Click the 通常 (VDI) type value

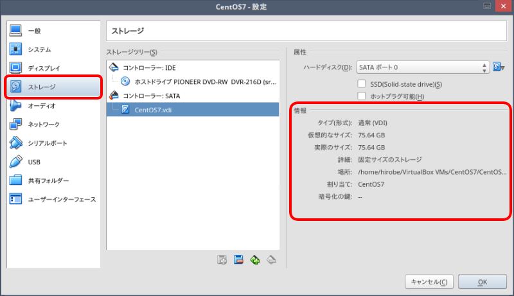tap(373, 123)
